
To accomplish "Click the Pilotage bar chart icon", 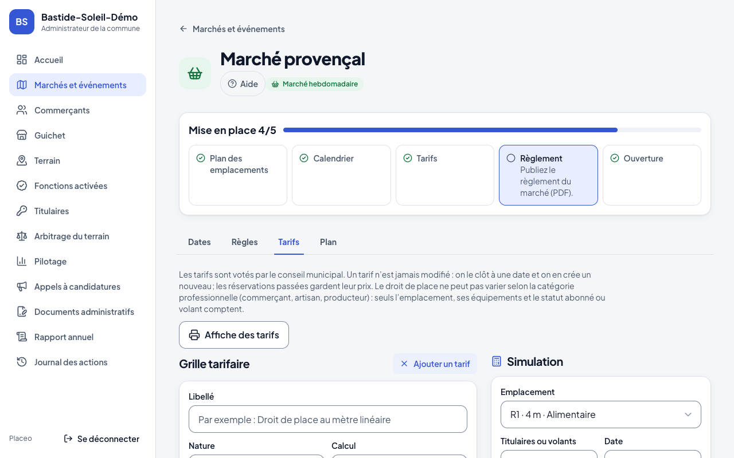I will pos(22,261).
